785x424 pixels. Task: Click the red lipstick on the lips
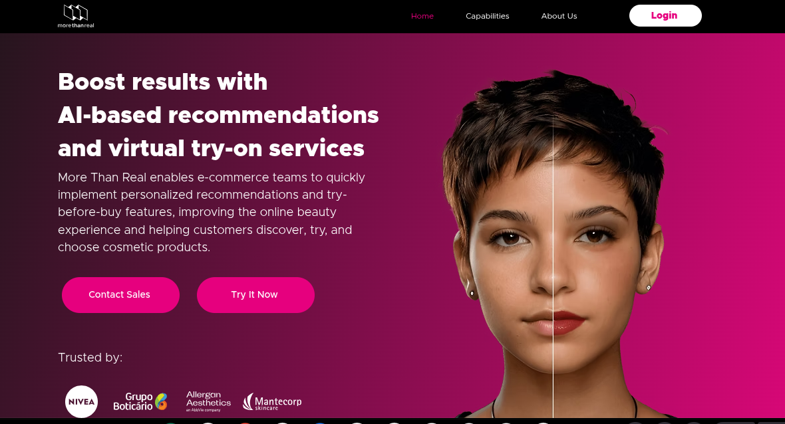coord(569,323)
